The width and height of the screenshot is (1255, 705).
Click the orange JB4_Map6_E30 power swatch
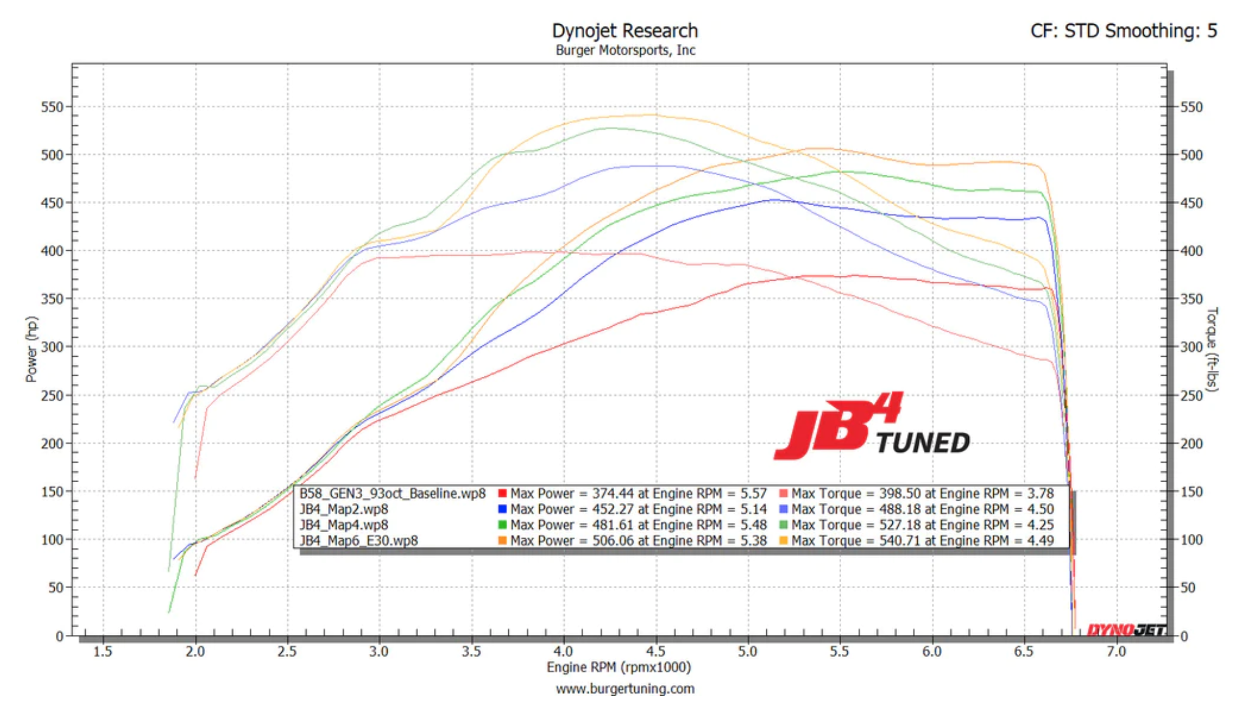point(503,541)
